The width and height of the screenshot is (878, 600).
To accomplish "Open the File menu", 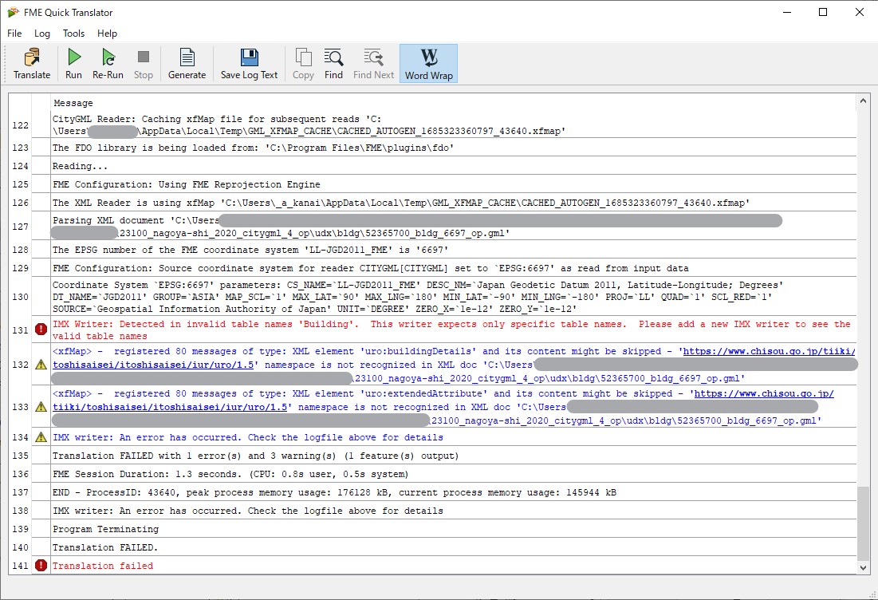I will tap(14, 34).
